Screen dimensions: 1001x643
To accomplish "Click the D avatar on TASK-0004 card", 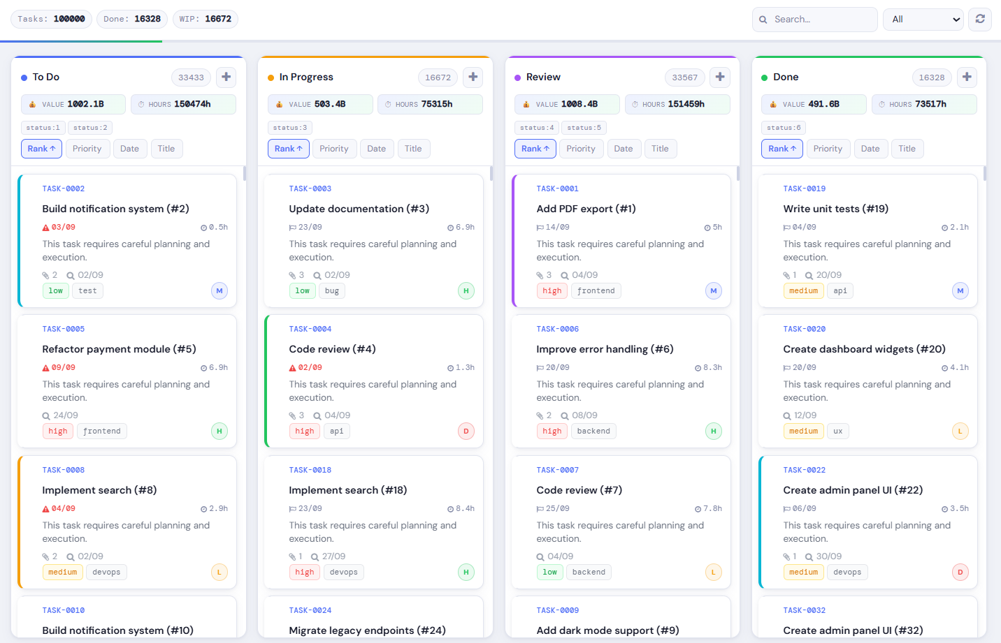I will click(466, 431).
